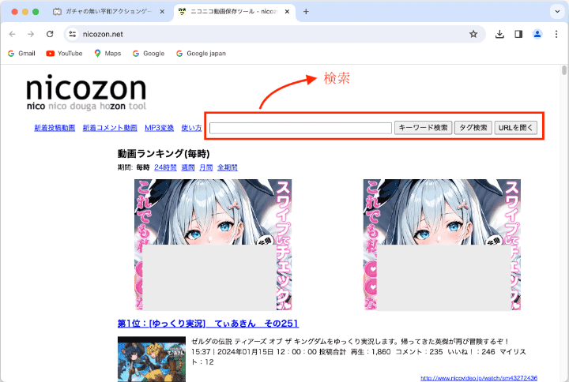Open the 使い方 link
Viewport: 569px width, 382px height.
point(191,128)
